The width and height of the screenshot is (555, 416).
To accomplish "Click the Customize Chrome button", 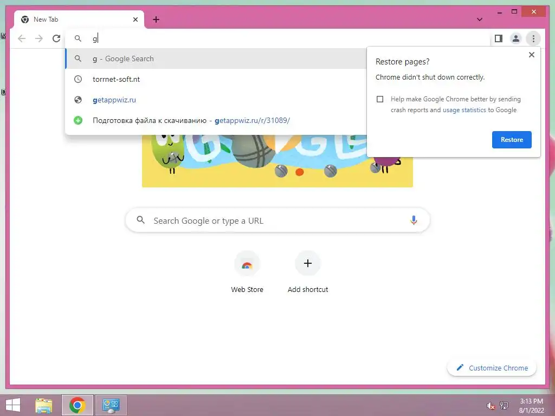I will click(x=492, y=368).
